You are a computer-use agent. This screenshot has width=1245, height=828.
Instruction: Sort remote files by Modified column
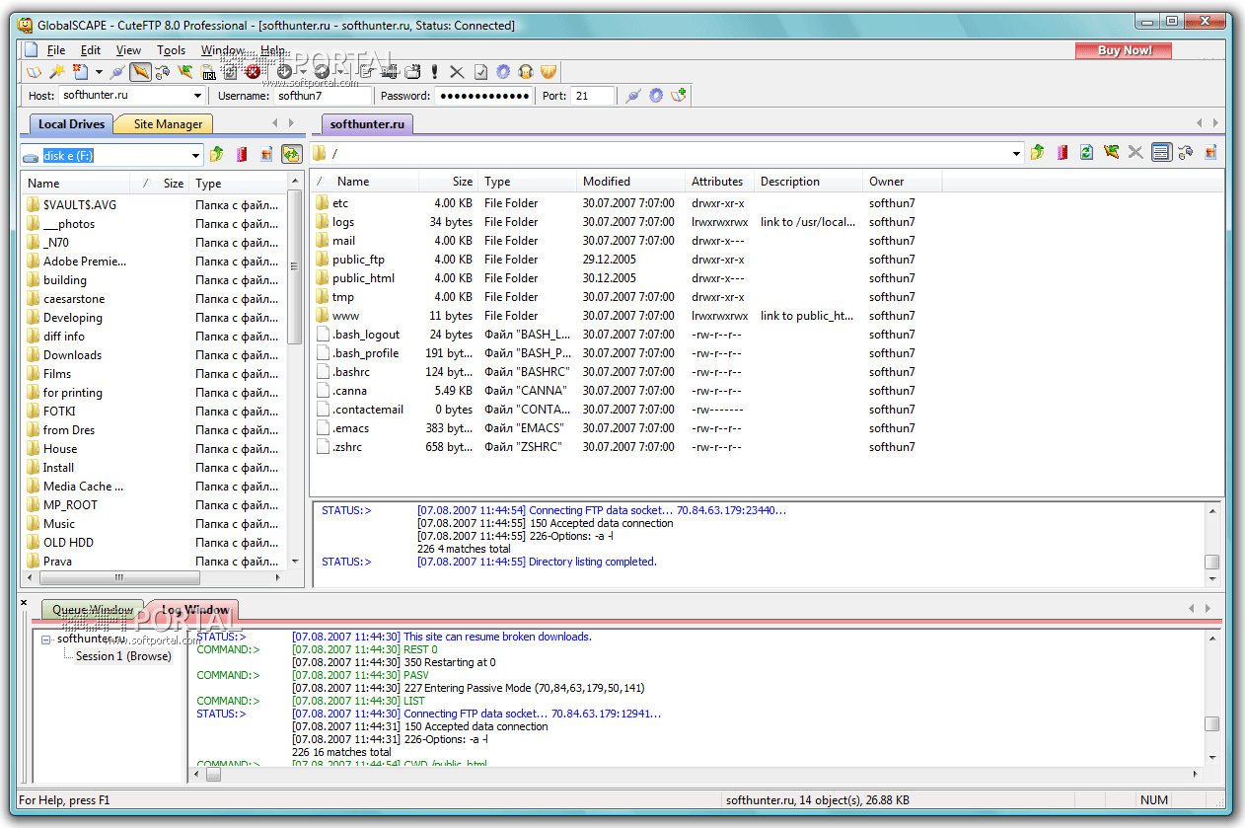606,182
